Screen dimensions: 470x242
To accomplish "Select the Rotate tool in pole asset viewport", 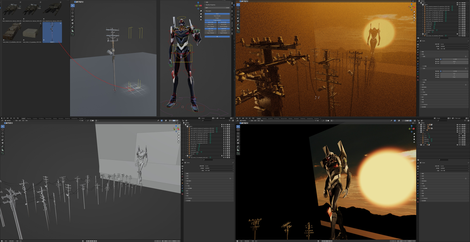I will pyautogui.click(x=72, y=16).
